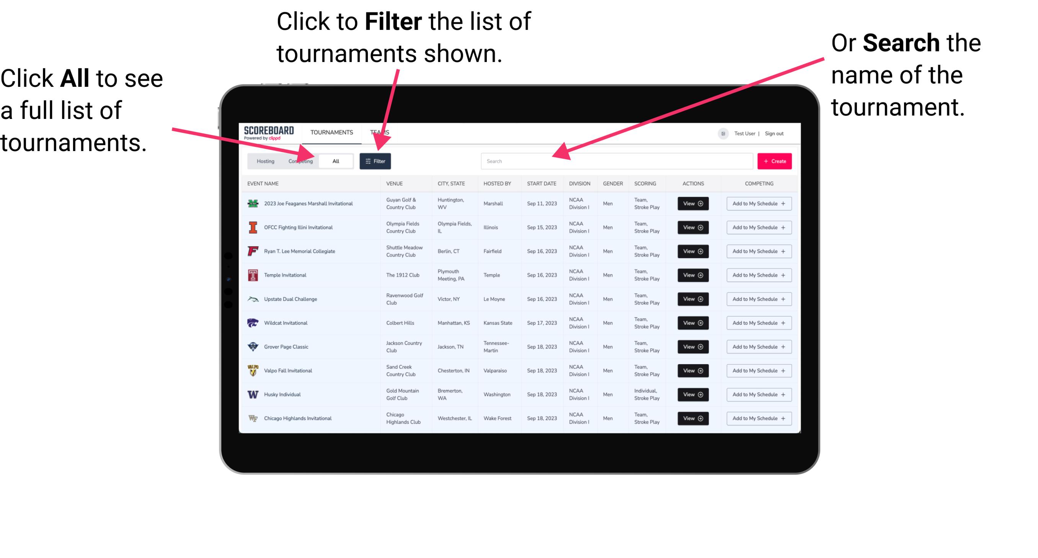Expand the Filter options panel
The width and height of the screenshot is (1038, 558).
pos(375,161)
